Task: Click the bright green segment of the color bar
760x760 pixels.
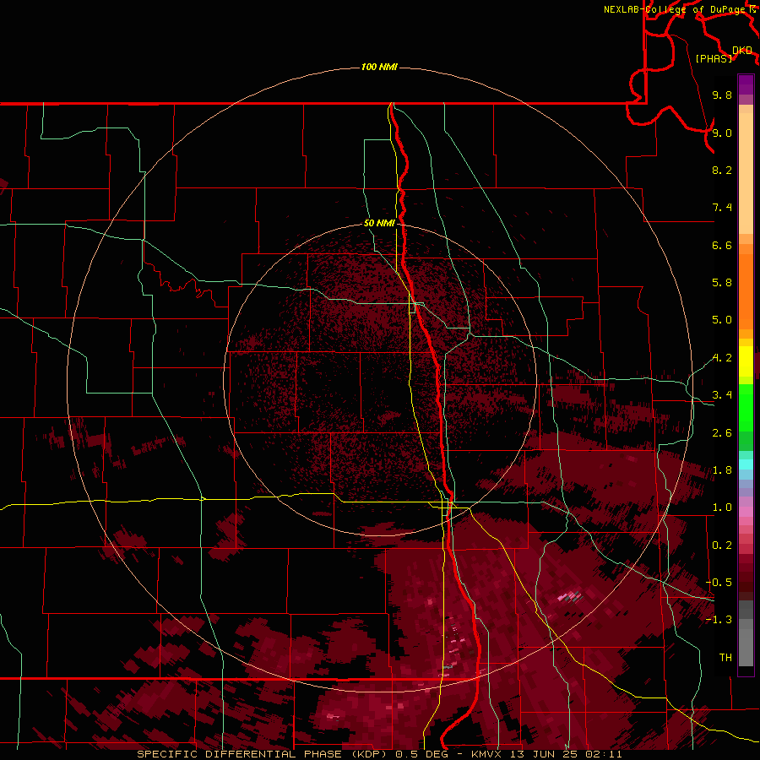Action: [746, 407]
